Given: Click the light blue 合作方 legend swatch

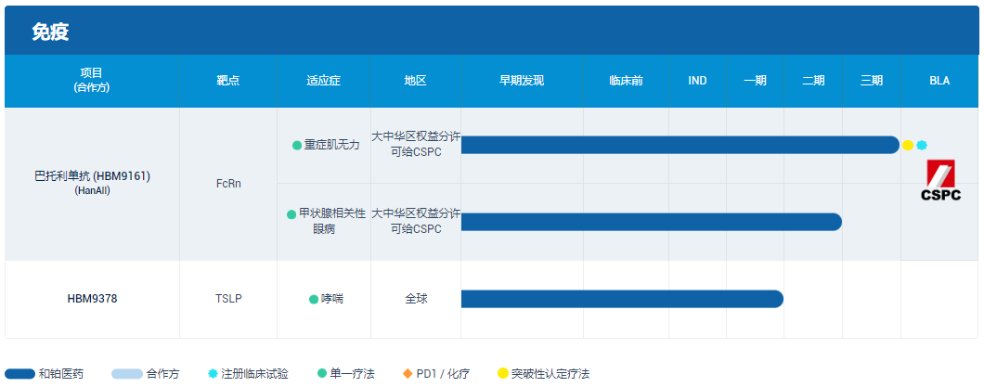Looking at the screenshot, I should click(x=126, y=374).
